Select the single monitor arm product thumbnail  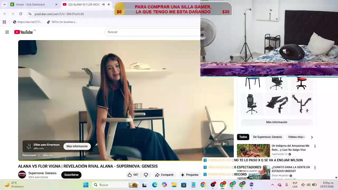click(277, 104)
